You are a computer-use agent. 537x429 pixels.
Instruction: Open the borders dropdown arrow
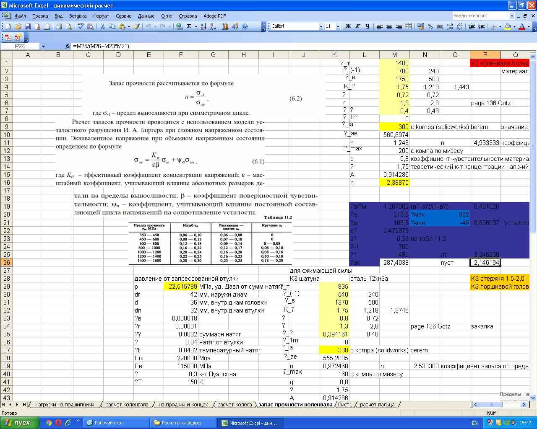501,26
